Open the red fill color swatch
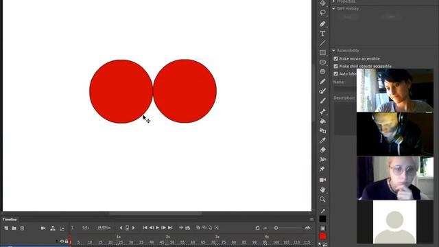Screen dimensions: 439x247 coord(322,236)
